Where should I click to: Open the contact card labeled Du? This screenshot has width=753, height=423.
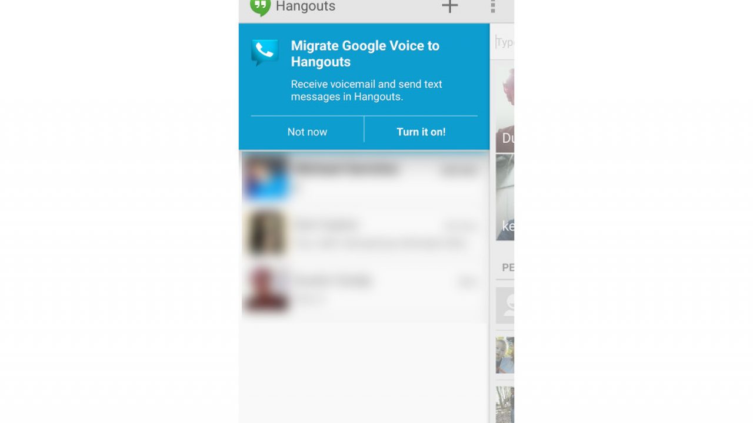click(x=505, y=109)
